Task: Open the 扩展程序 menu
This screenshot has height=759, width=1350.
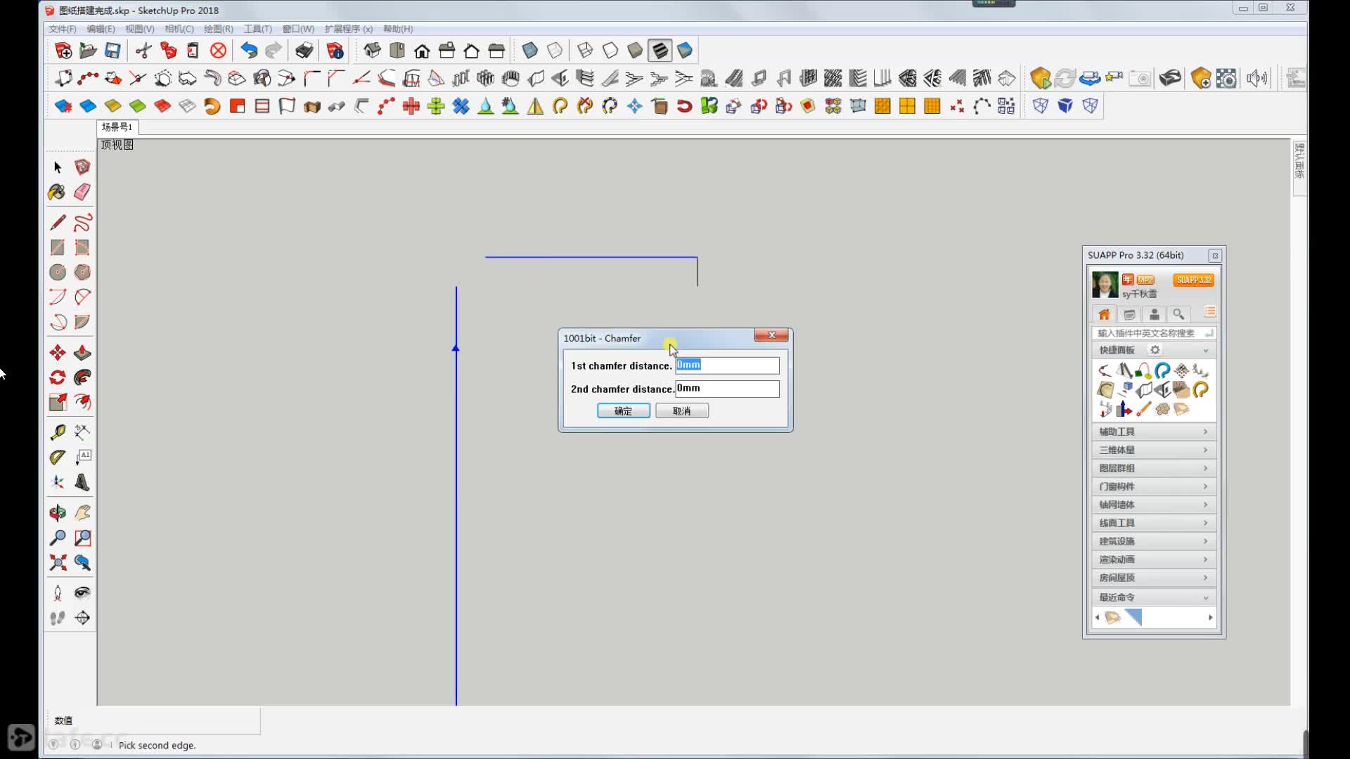Action: point(349,29)
